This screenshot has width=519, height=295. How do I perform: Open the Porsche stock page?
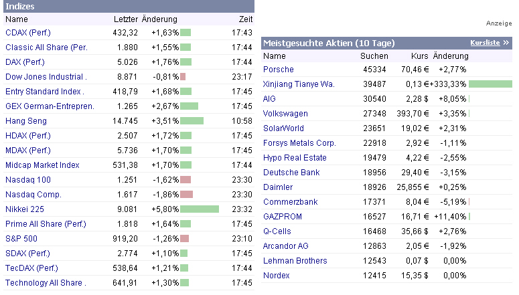tap(279, 70)
